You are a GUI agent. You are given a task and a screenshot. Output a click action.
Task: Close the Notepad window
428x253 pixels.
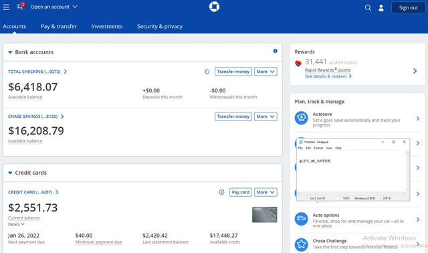click(x=404, y=142)
